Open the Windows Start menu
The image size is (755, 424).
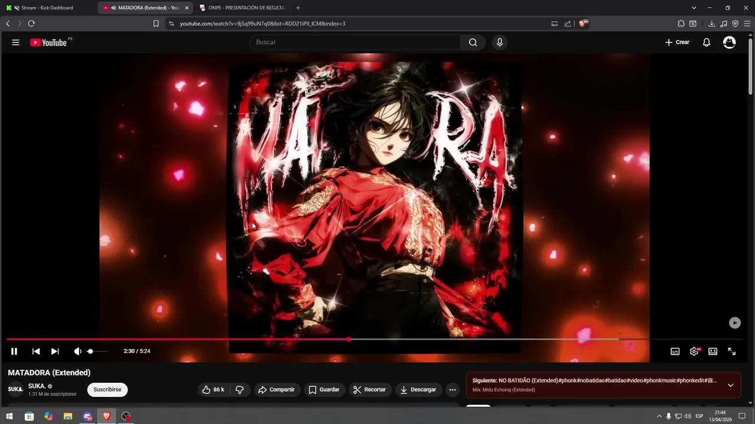tap(9, 416)
